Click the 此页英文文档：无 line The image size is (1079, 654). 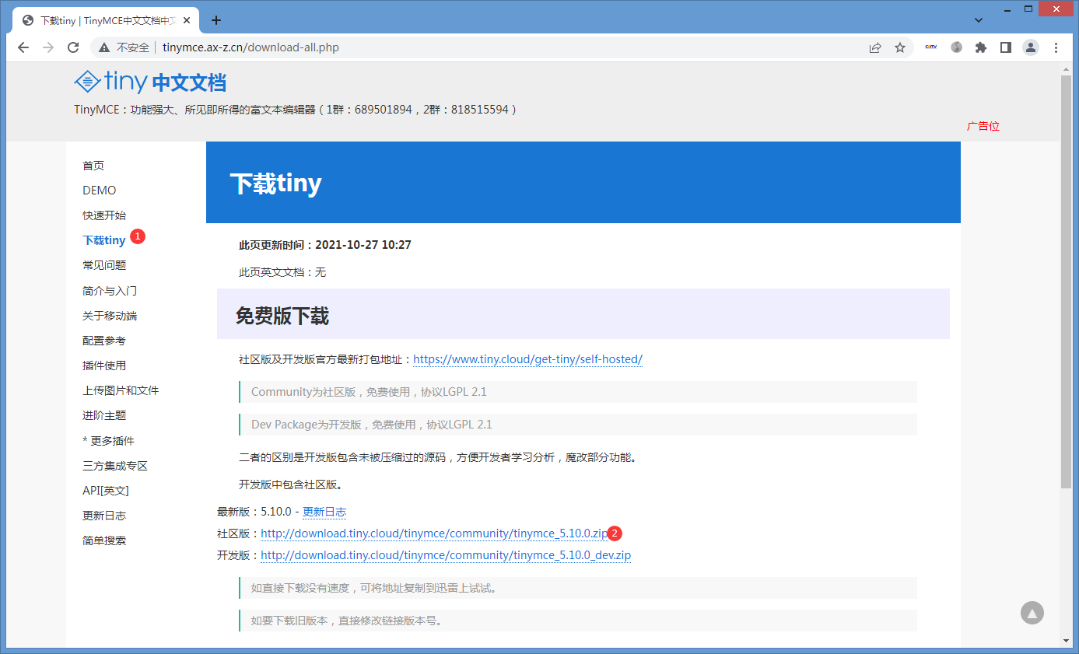(x=282, y=272)
